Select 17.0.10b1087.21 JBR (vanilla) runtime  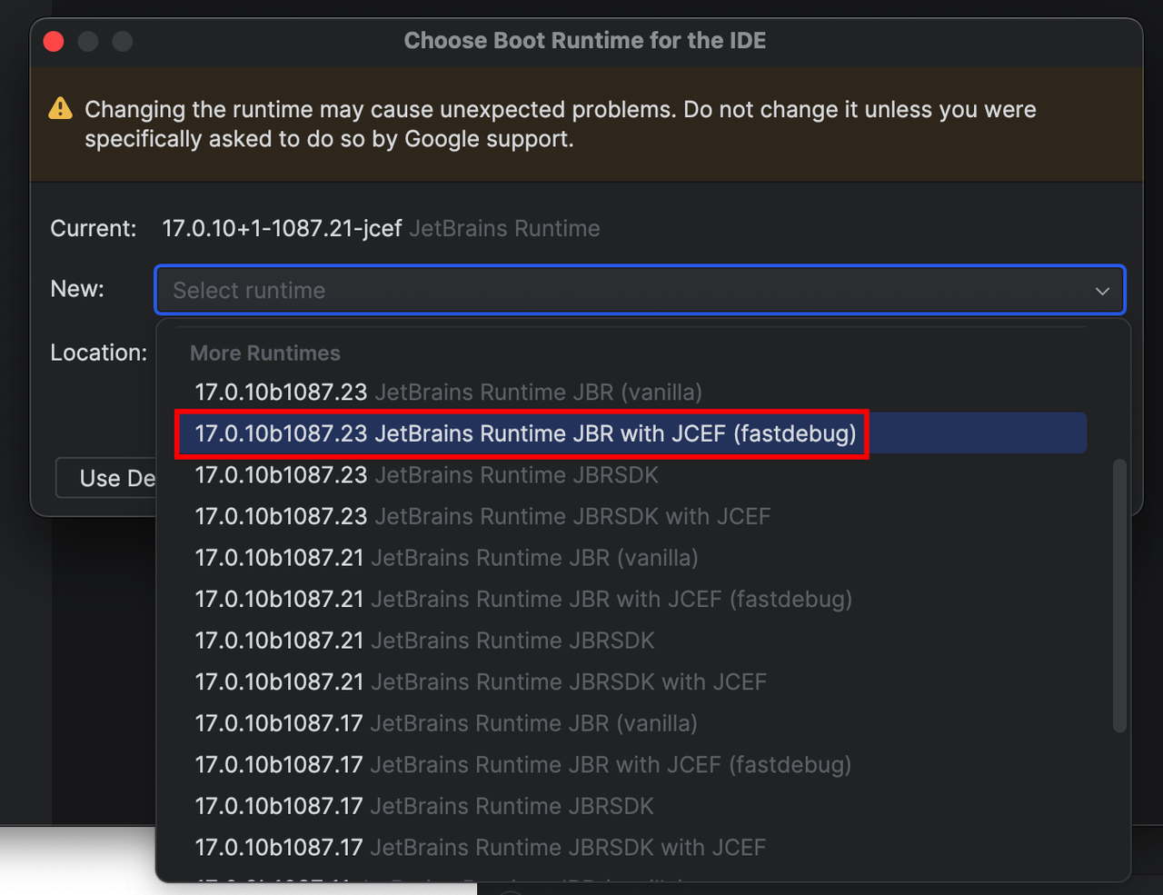(x=631, y=558)
